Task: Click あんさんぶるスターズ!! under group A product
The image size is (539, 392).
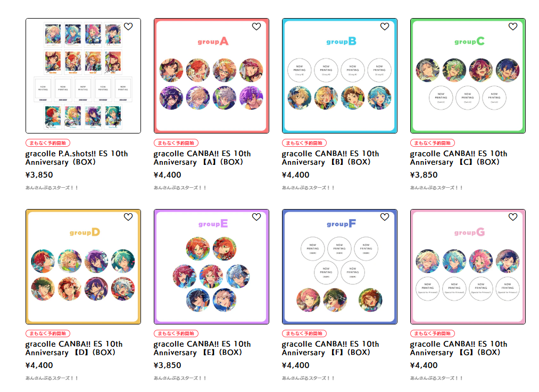Action: point(180,188)
